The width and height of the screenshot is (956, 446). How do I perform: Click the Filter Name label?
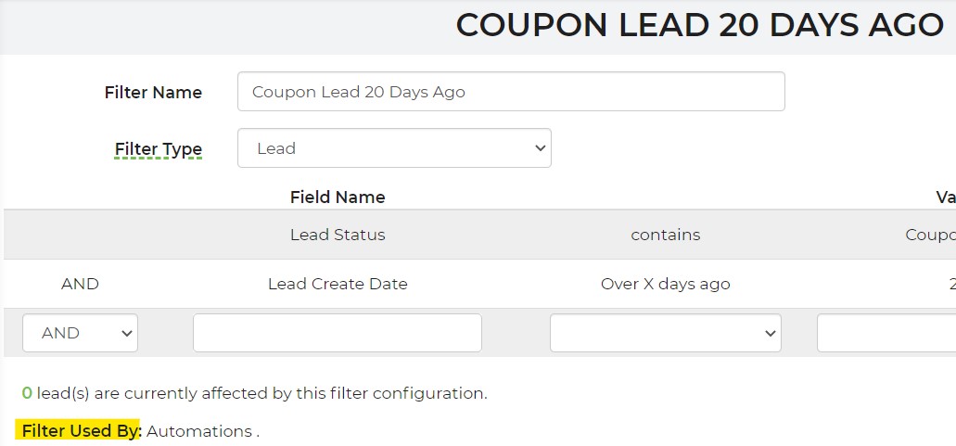point(153,93)
